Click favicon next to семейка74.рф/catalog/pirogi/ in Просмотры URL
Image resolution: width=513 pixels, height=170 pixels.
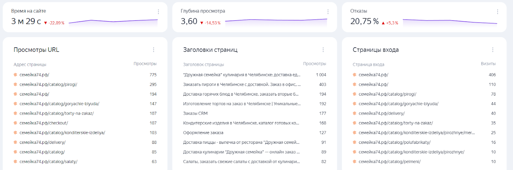pos(15,84)
